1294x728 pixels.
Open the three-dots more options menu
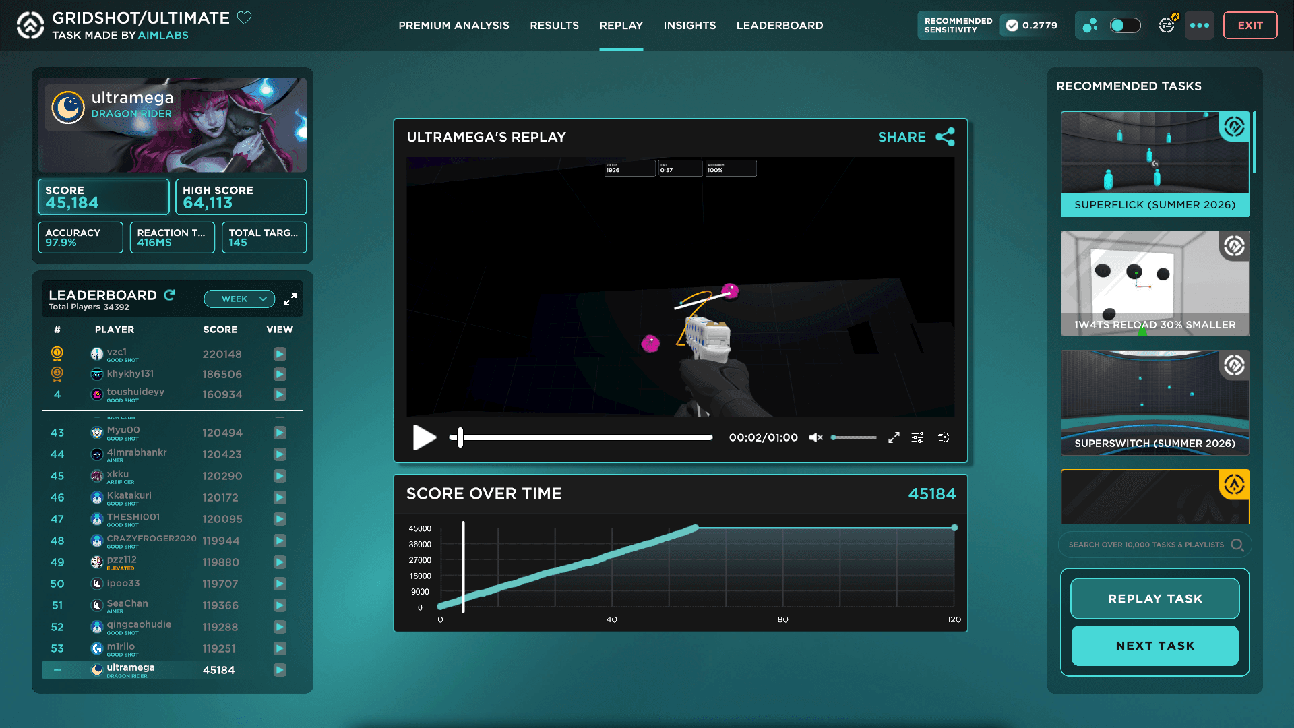[1200, 26]
